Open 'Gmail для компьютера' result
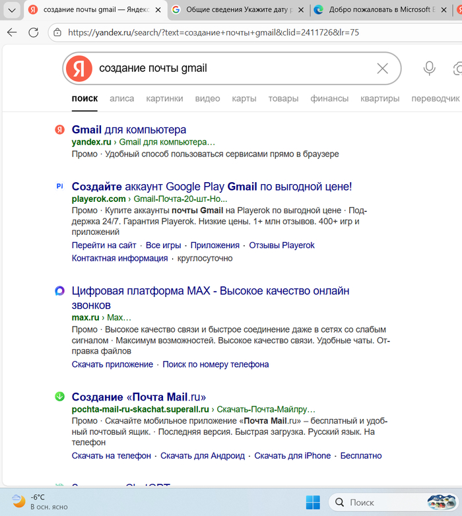Viewport: 462px width, 516px height. 129,129
